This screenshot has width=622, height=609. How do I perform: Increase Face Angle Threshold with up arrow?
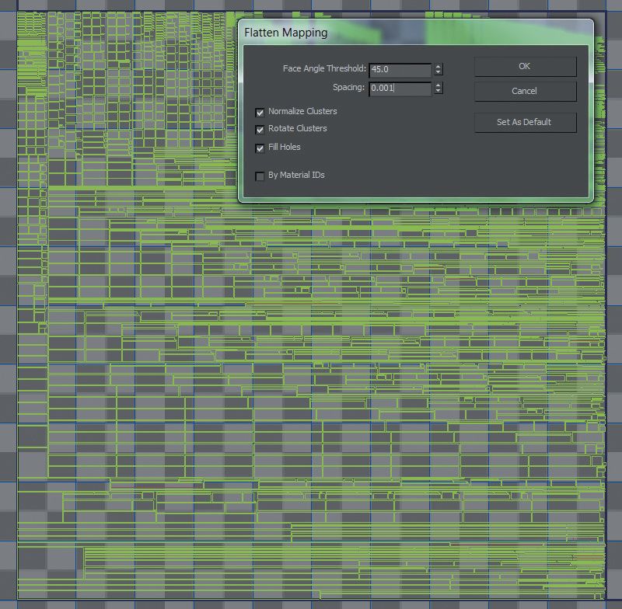point(438,67)
